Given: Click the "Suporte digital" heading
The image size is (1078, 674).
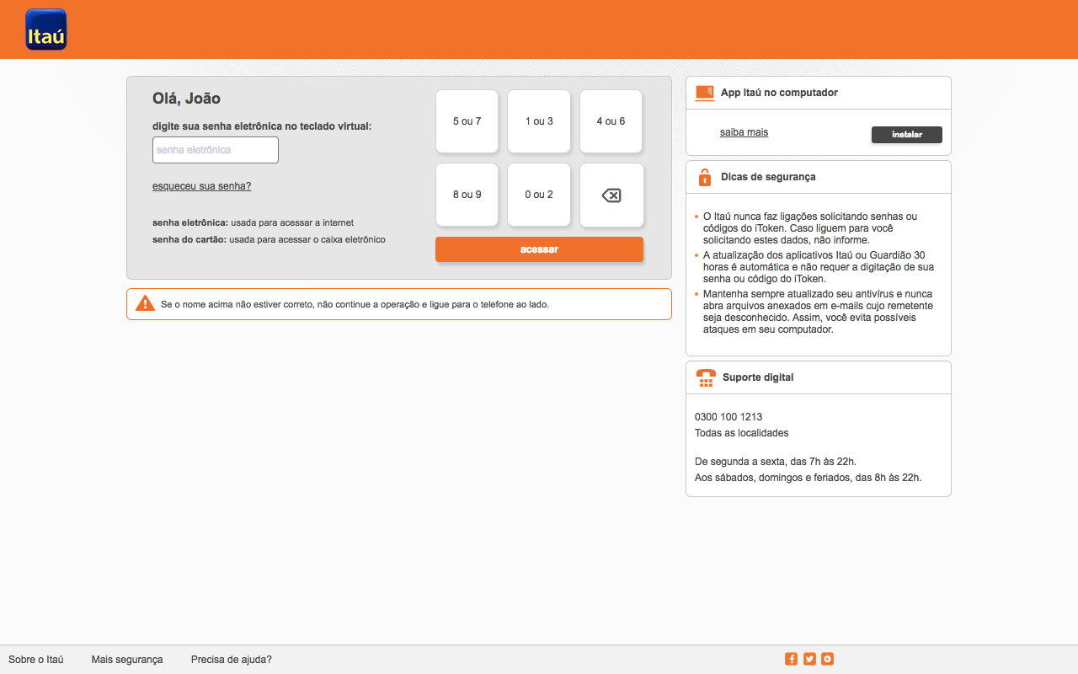Looking at the screenshot, I should tap(758, 377).
